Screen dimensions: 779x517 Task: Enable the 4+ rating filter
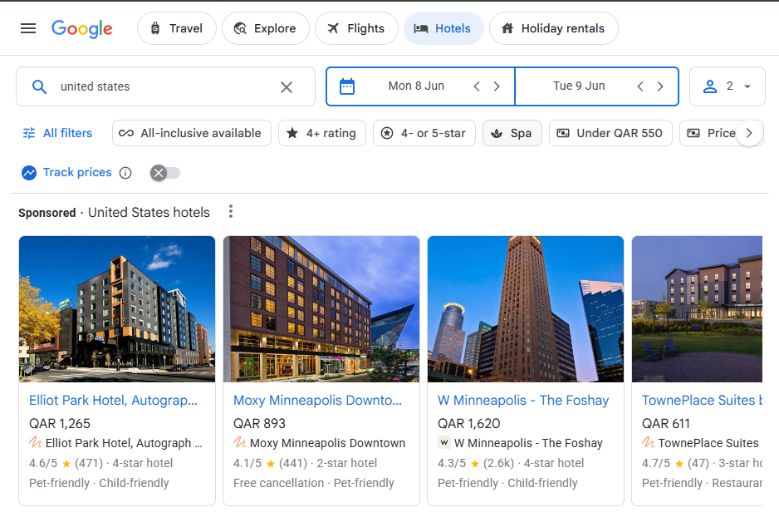coord(322,133)
